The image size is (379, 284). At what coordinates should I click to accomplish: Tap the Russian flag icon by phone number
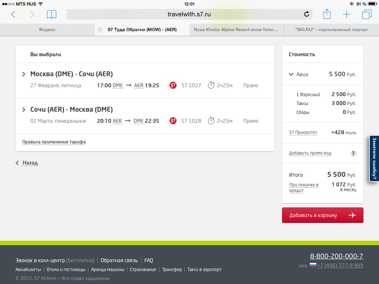coord(313,266)
